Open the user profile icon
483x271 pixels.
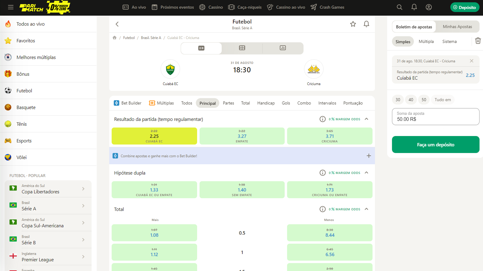tap(429, 7)
